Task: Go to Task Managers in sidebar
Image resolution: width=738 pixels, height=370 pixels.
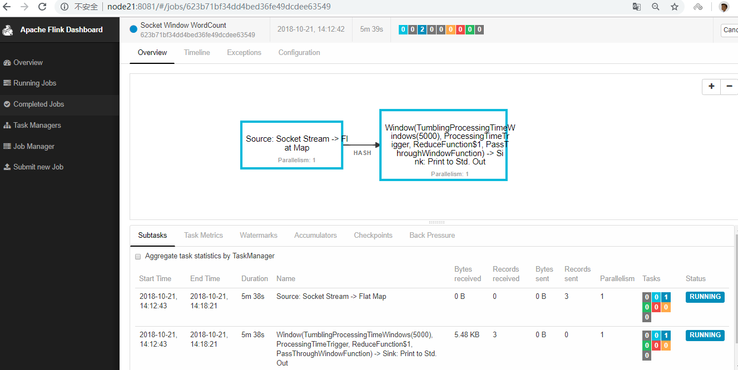Action: 37,126
